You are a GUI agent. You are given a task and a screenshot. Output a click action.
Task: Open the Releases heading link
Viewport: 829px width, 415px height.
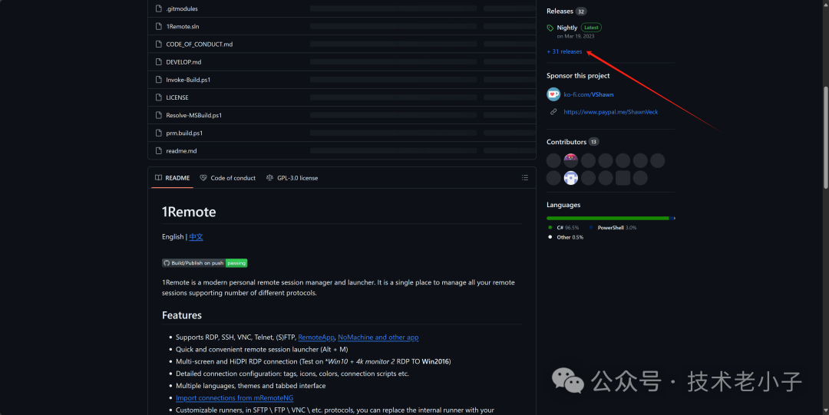[x=560, y=11]
